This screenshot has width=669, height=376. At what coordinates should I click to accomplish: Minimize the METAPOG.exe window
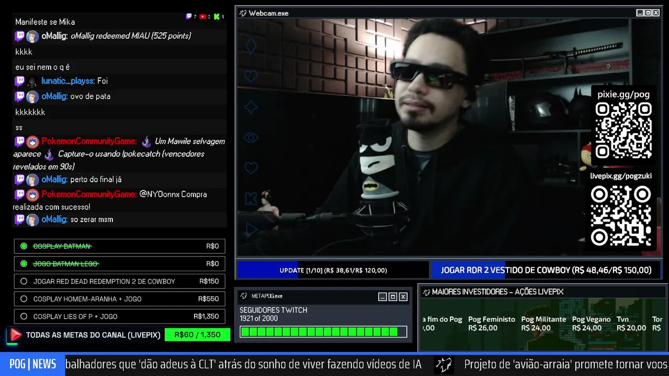(x=383, y=297)
